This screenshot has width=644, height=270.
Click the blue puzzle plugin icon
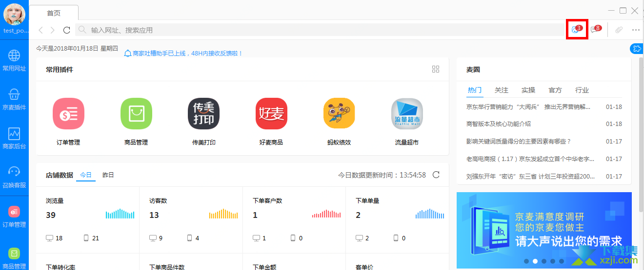[x=636, y=48]
